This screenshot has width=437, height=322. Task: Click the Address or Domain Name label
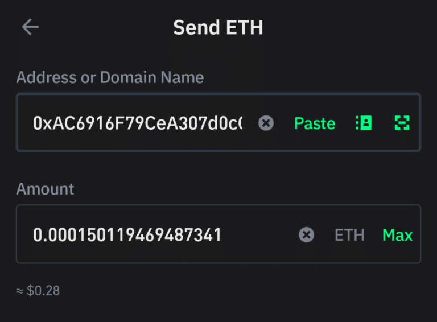(110, 77)
